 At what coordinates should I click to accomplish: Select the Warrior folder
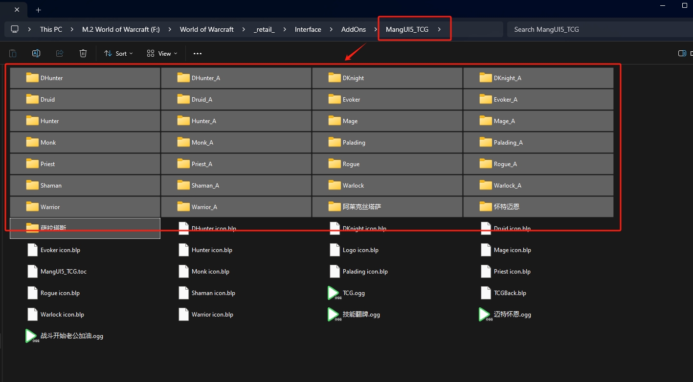[85, 207]
